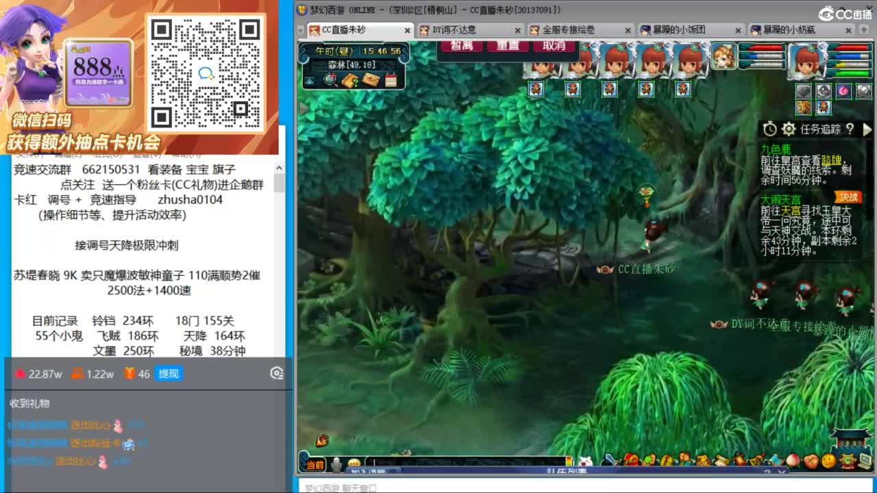Close the DY词不达意 tab
Viewport: 877px width, 493px height.
pyautogui.click(x=518, y=30)
